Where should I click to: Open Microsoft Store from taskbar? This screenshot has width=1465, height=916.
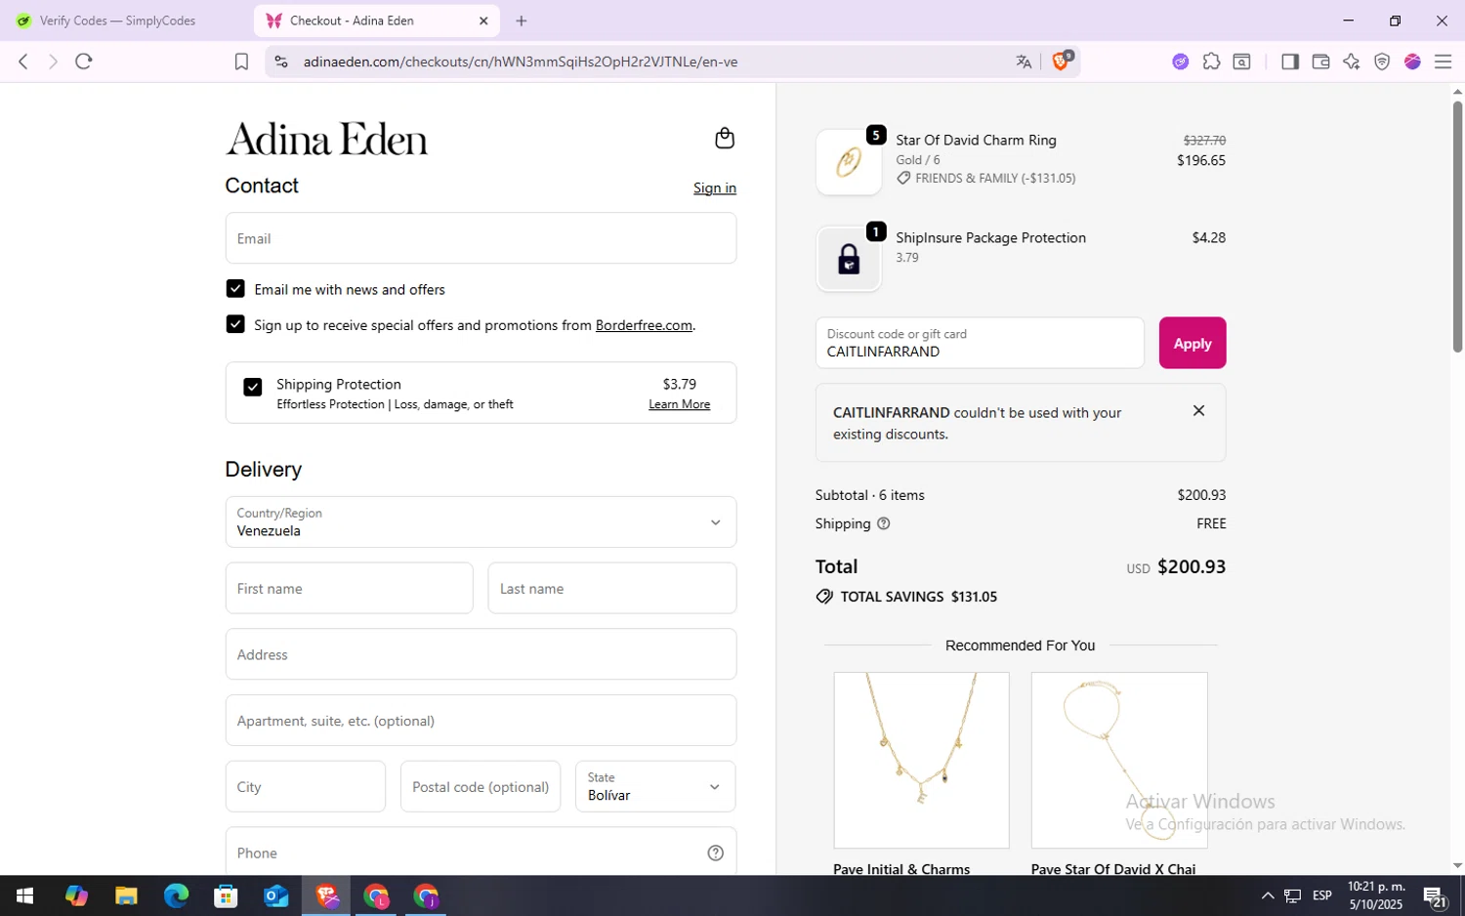226,895
